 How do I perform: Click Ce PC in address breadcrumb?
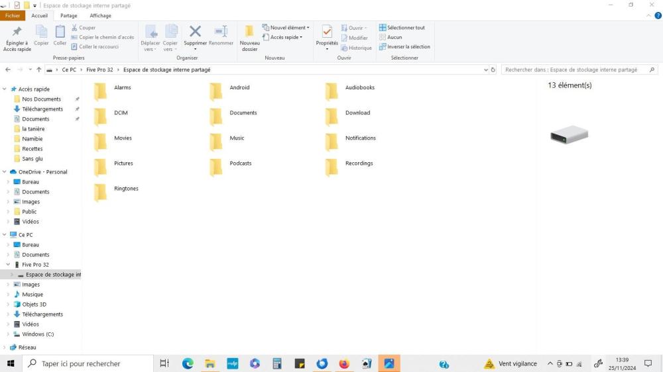[69, 70]
